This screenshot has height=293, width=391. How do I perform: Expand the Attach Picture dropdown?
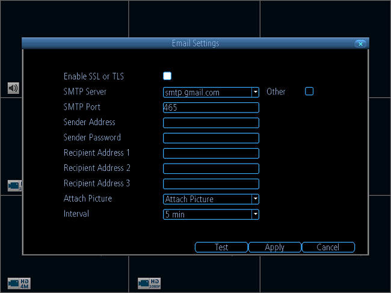pyautogui.click(x=255, y=199)
